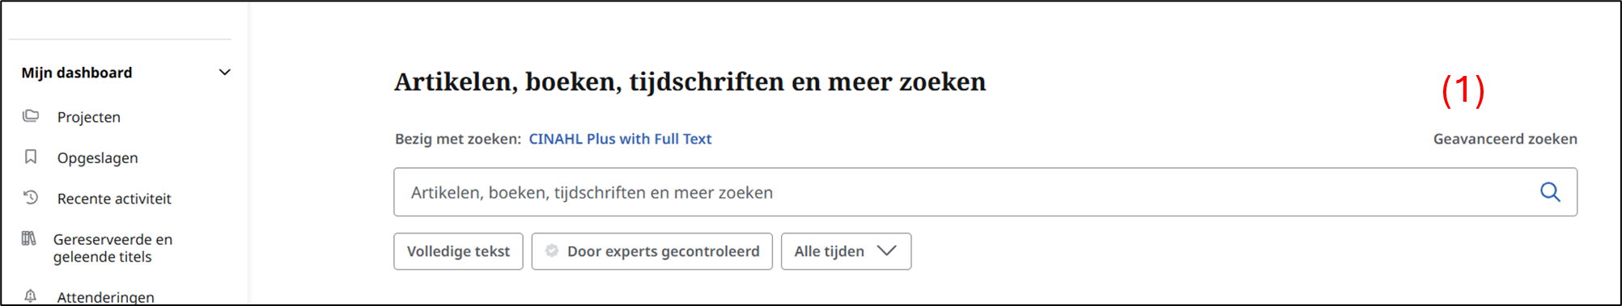Enable the Door experts gecontroleerd filter
Screen dimensions: 1622x306
(652, 251)
